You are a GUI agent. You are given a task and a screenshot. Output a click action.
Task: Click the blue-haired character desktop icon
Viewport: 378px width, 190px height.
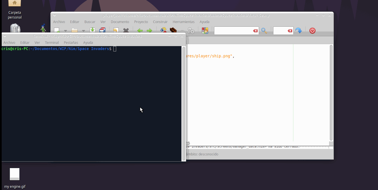tap(43, 28)
